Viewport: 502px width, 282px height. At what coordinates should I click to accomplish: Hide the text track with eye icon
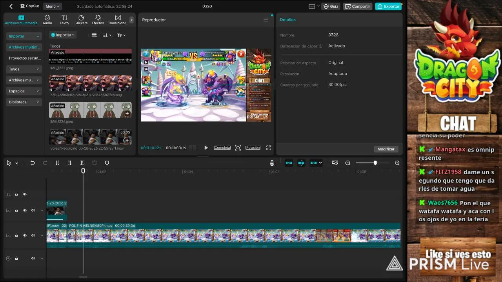(x=25, y=194)
